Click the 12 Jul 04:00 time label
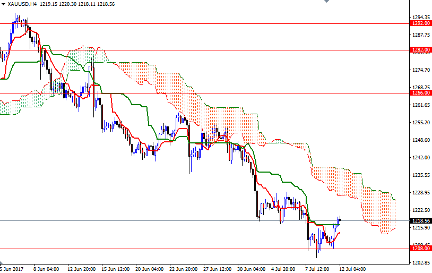This screenshot has height=273, width=432. pyautogui.click(x=353, y=269)
